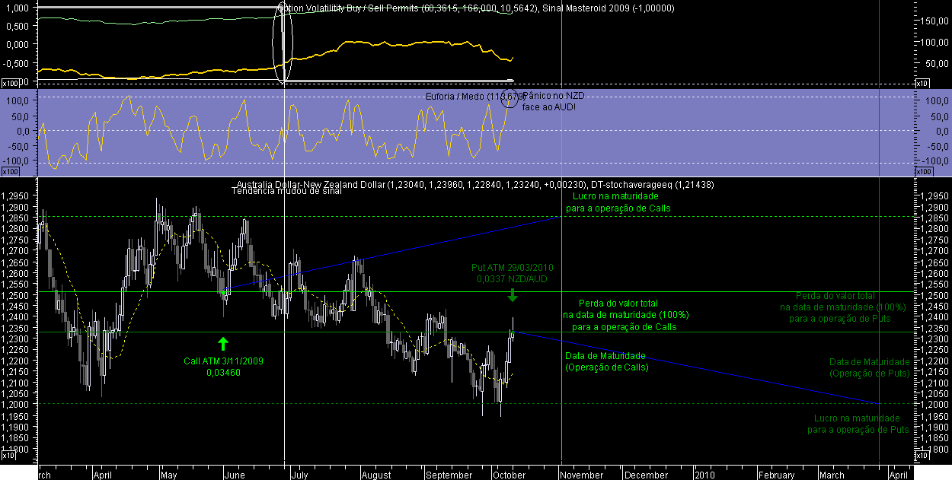Select 'Lucro na maturidade para a operação de Calls' text

pos(618,202)
